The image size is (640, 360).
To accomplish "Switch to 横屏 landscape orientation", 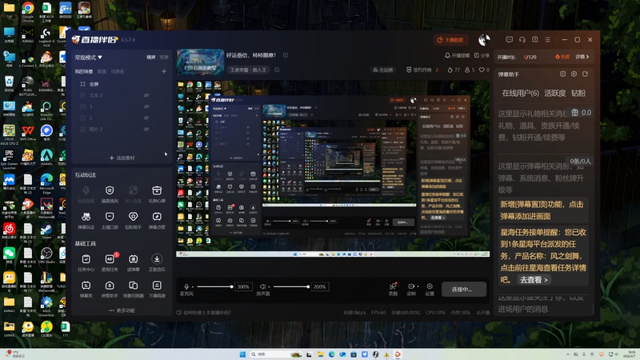I will 151,57.
